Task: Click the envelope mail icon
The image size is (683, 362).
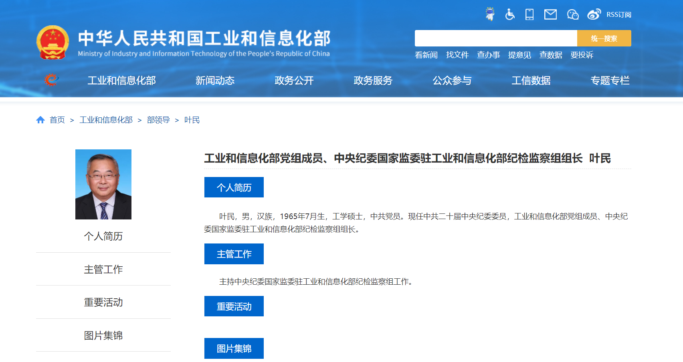Action: point(550,14)
